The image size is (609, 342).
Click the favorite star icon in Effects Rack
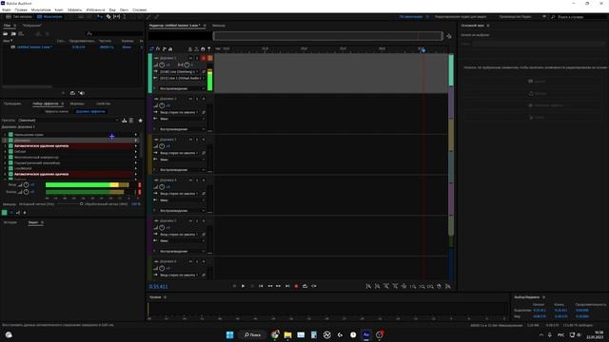tap(140, 121)
